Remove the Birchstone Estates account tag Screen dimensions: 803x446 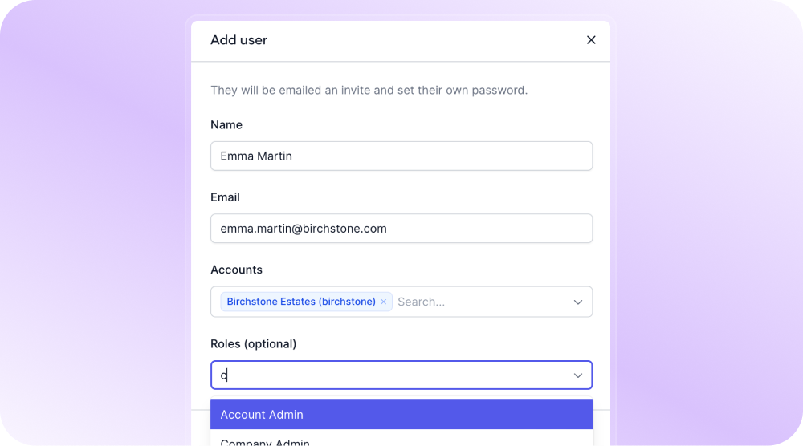pos(384,302)
